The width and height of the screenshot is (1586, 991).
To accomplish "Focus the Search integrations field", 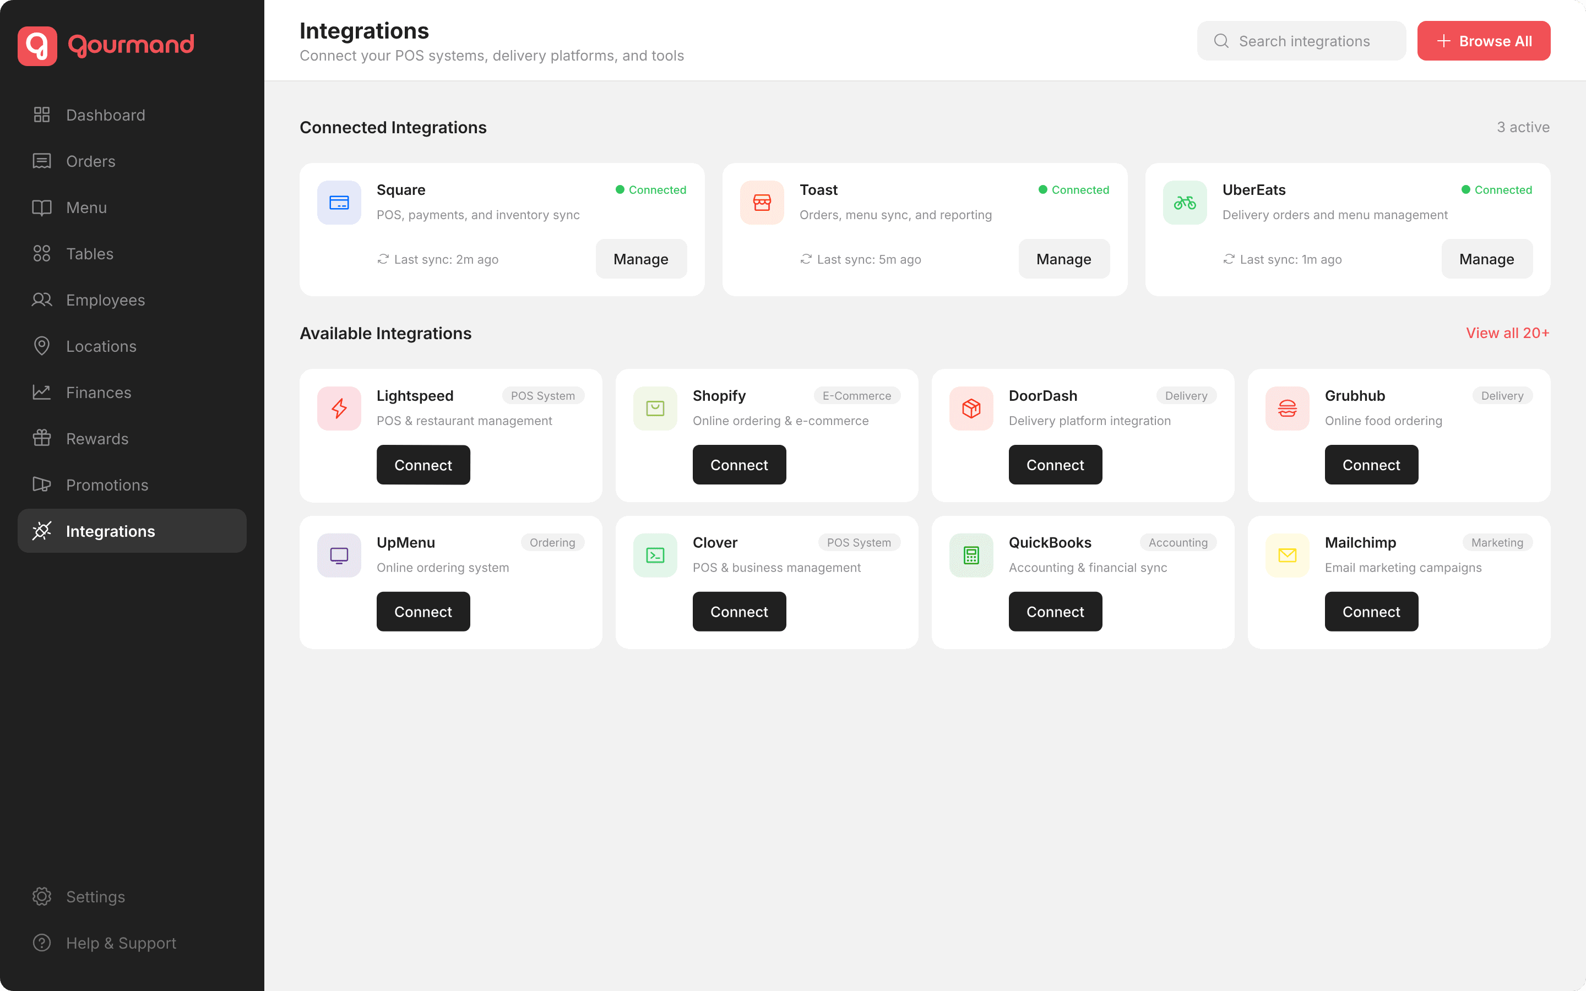I will (1301, 41).
